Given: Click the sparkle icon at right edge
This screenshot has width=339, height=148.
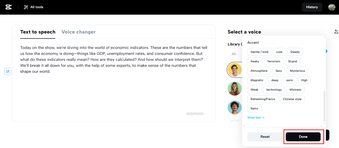Looking at the screenshot, I should pyautogui.click(x=336, y=32).
